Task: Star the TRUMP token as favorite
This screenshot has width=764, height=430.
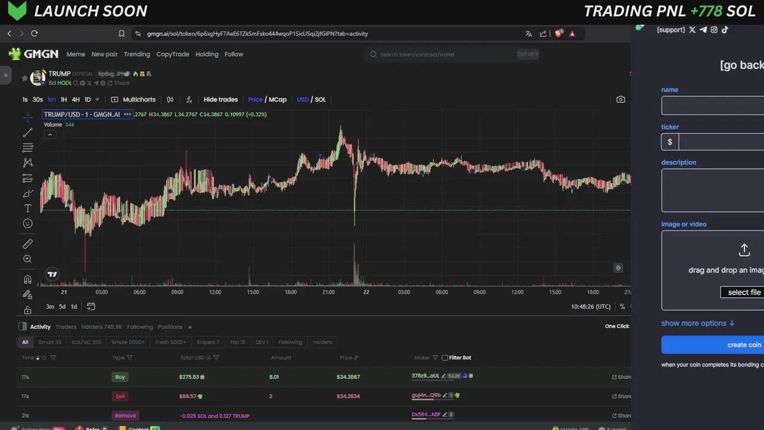Action: (x=24, y=78)
